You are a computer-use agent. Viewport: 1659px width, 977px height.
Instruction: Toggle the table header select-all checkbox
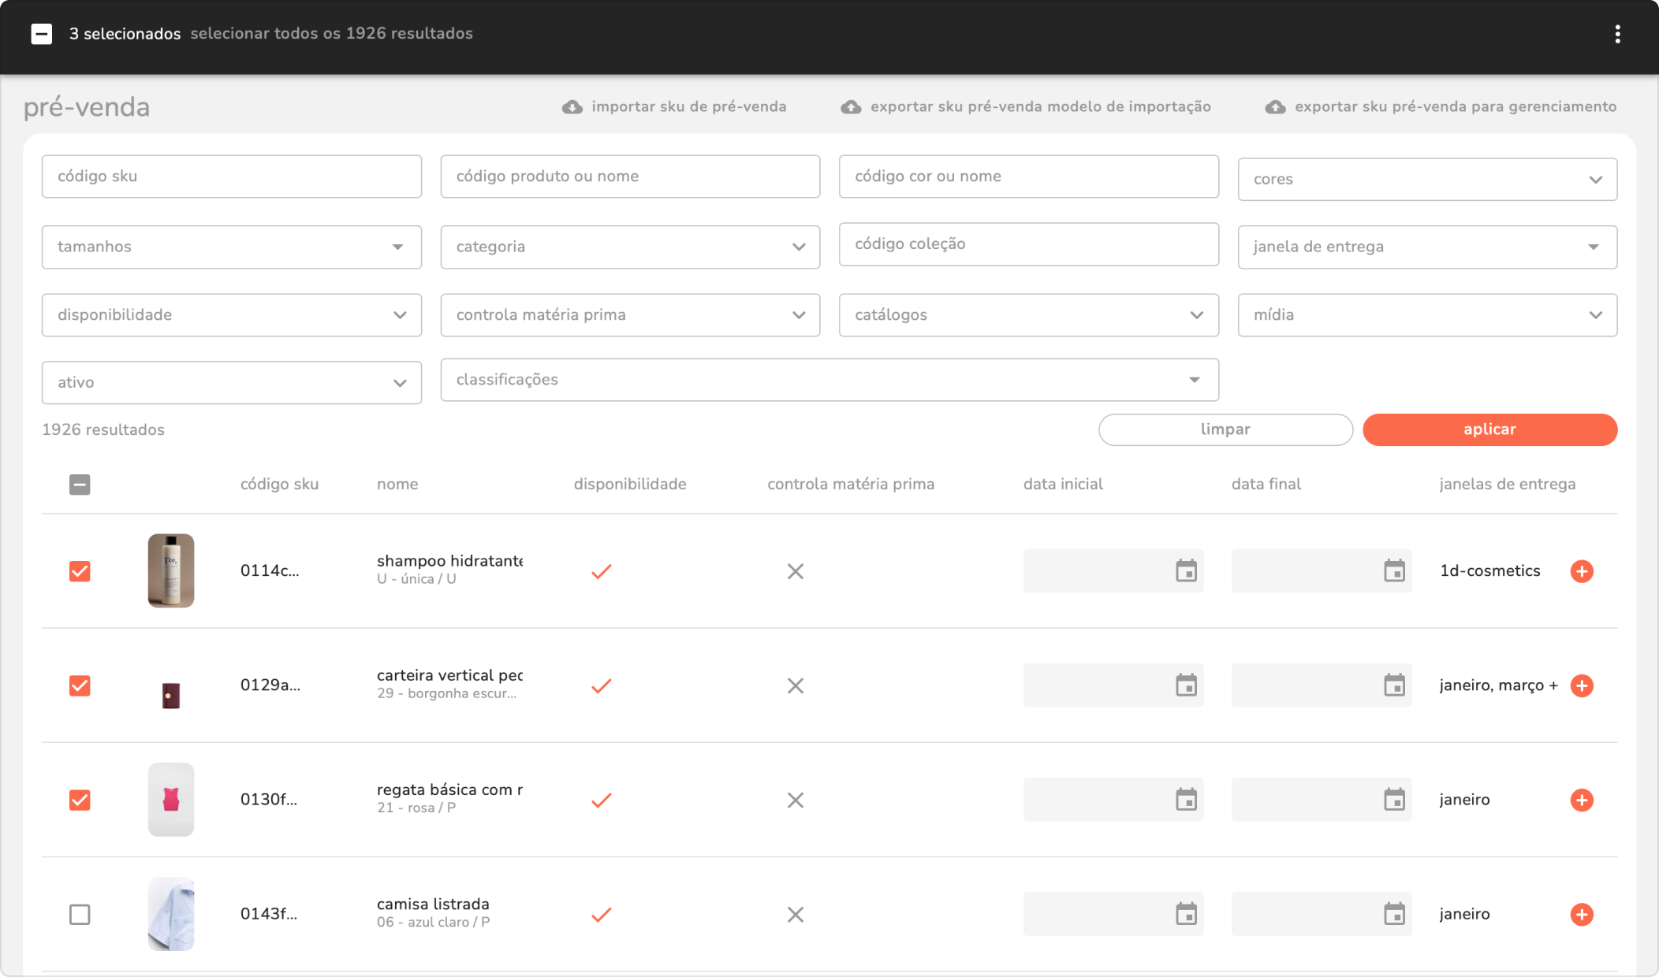tap(80, 485)
